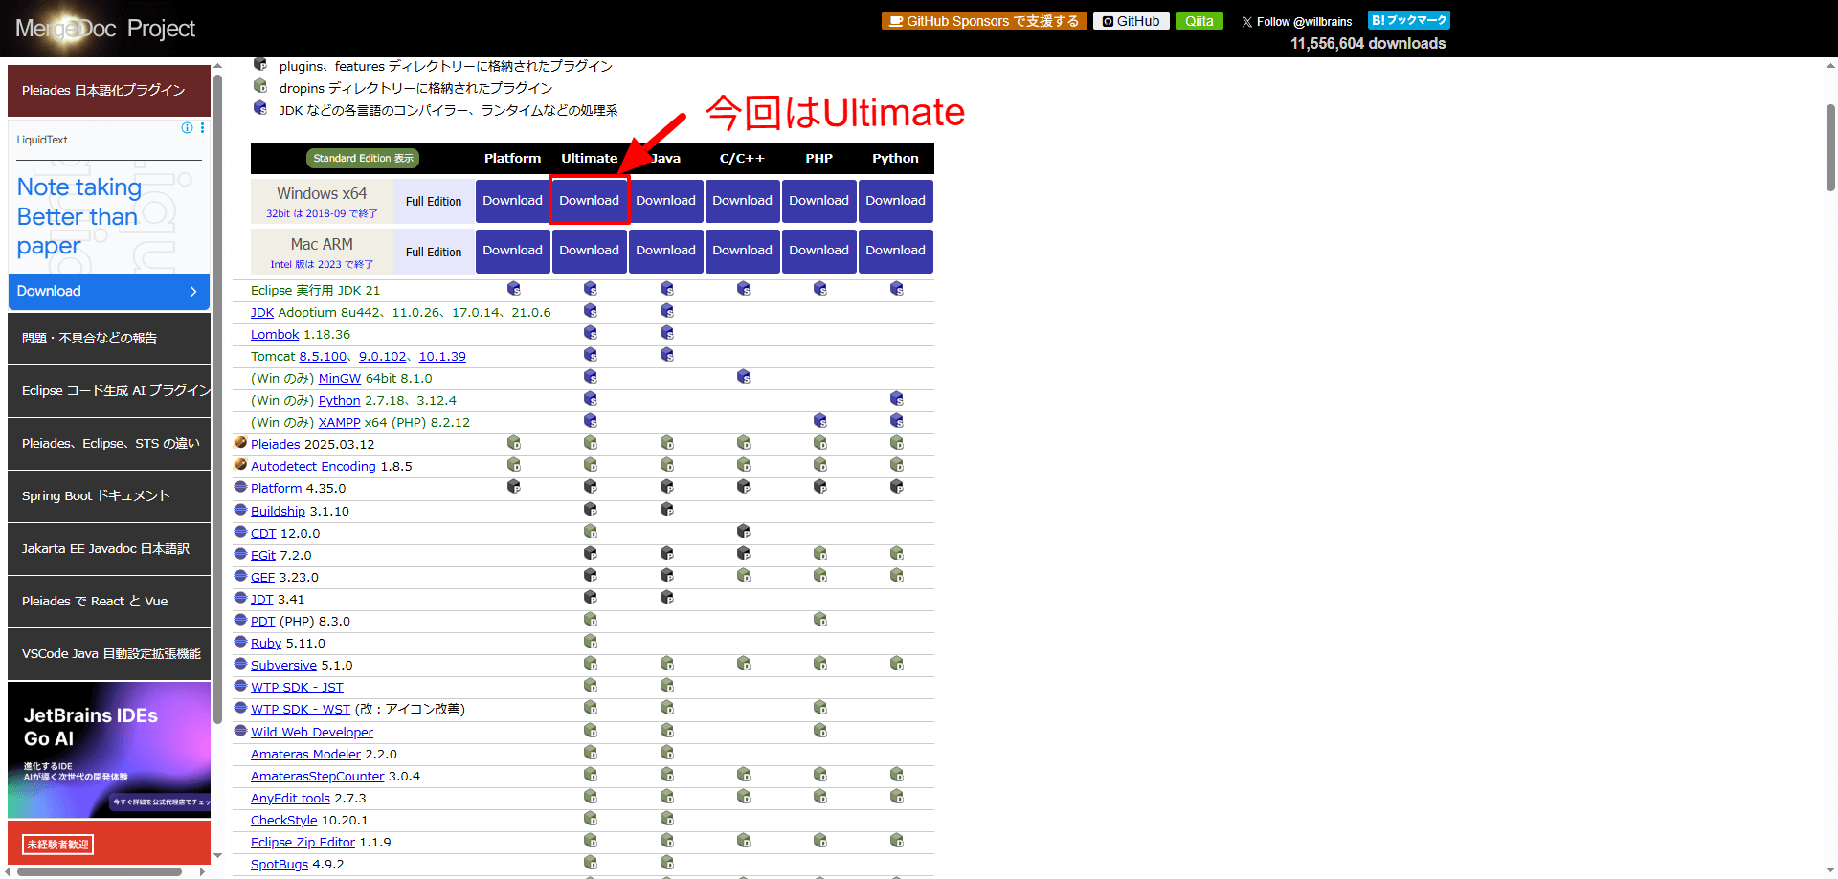
Task: Download the Windows x64 Ultimate Full Edition
Action: click(589, 201)
